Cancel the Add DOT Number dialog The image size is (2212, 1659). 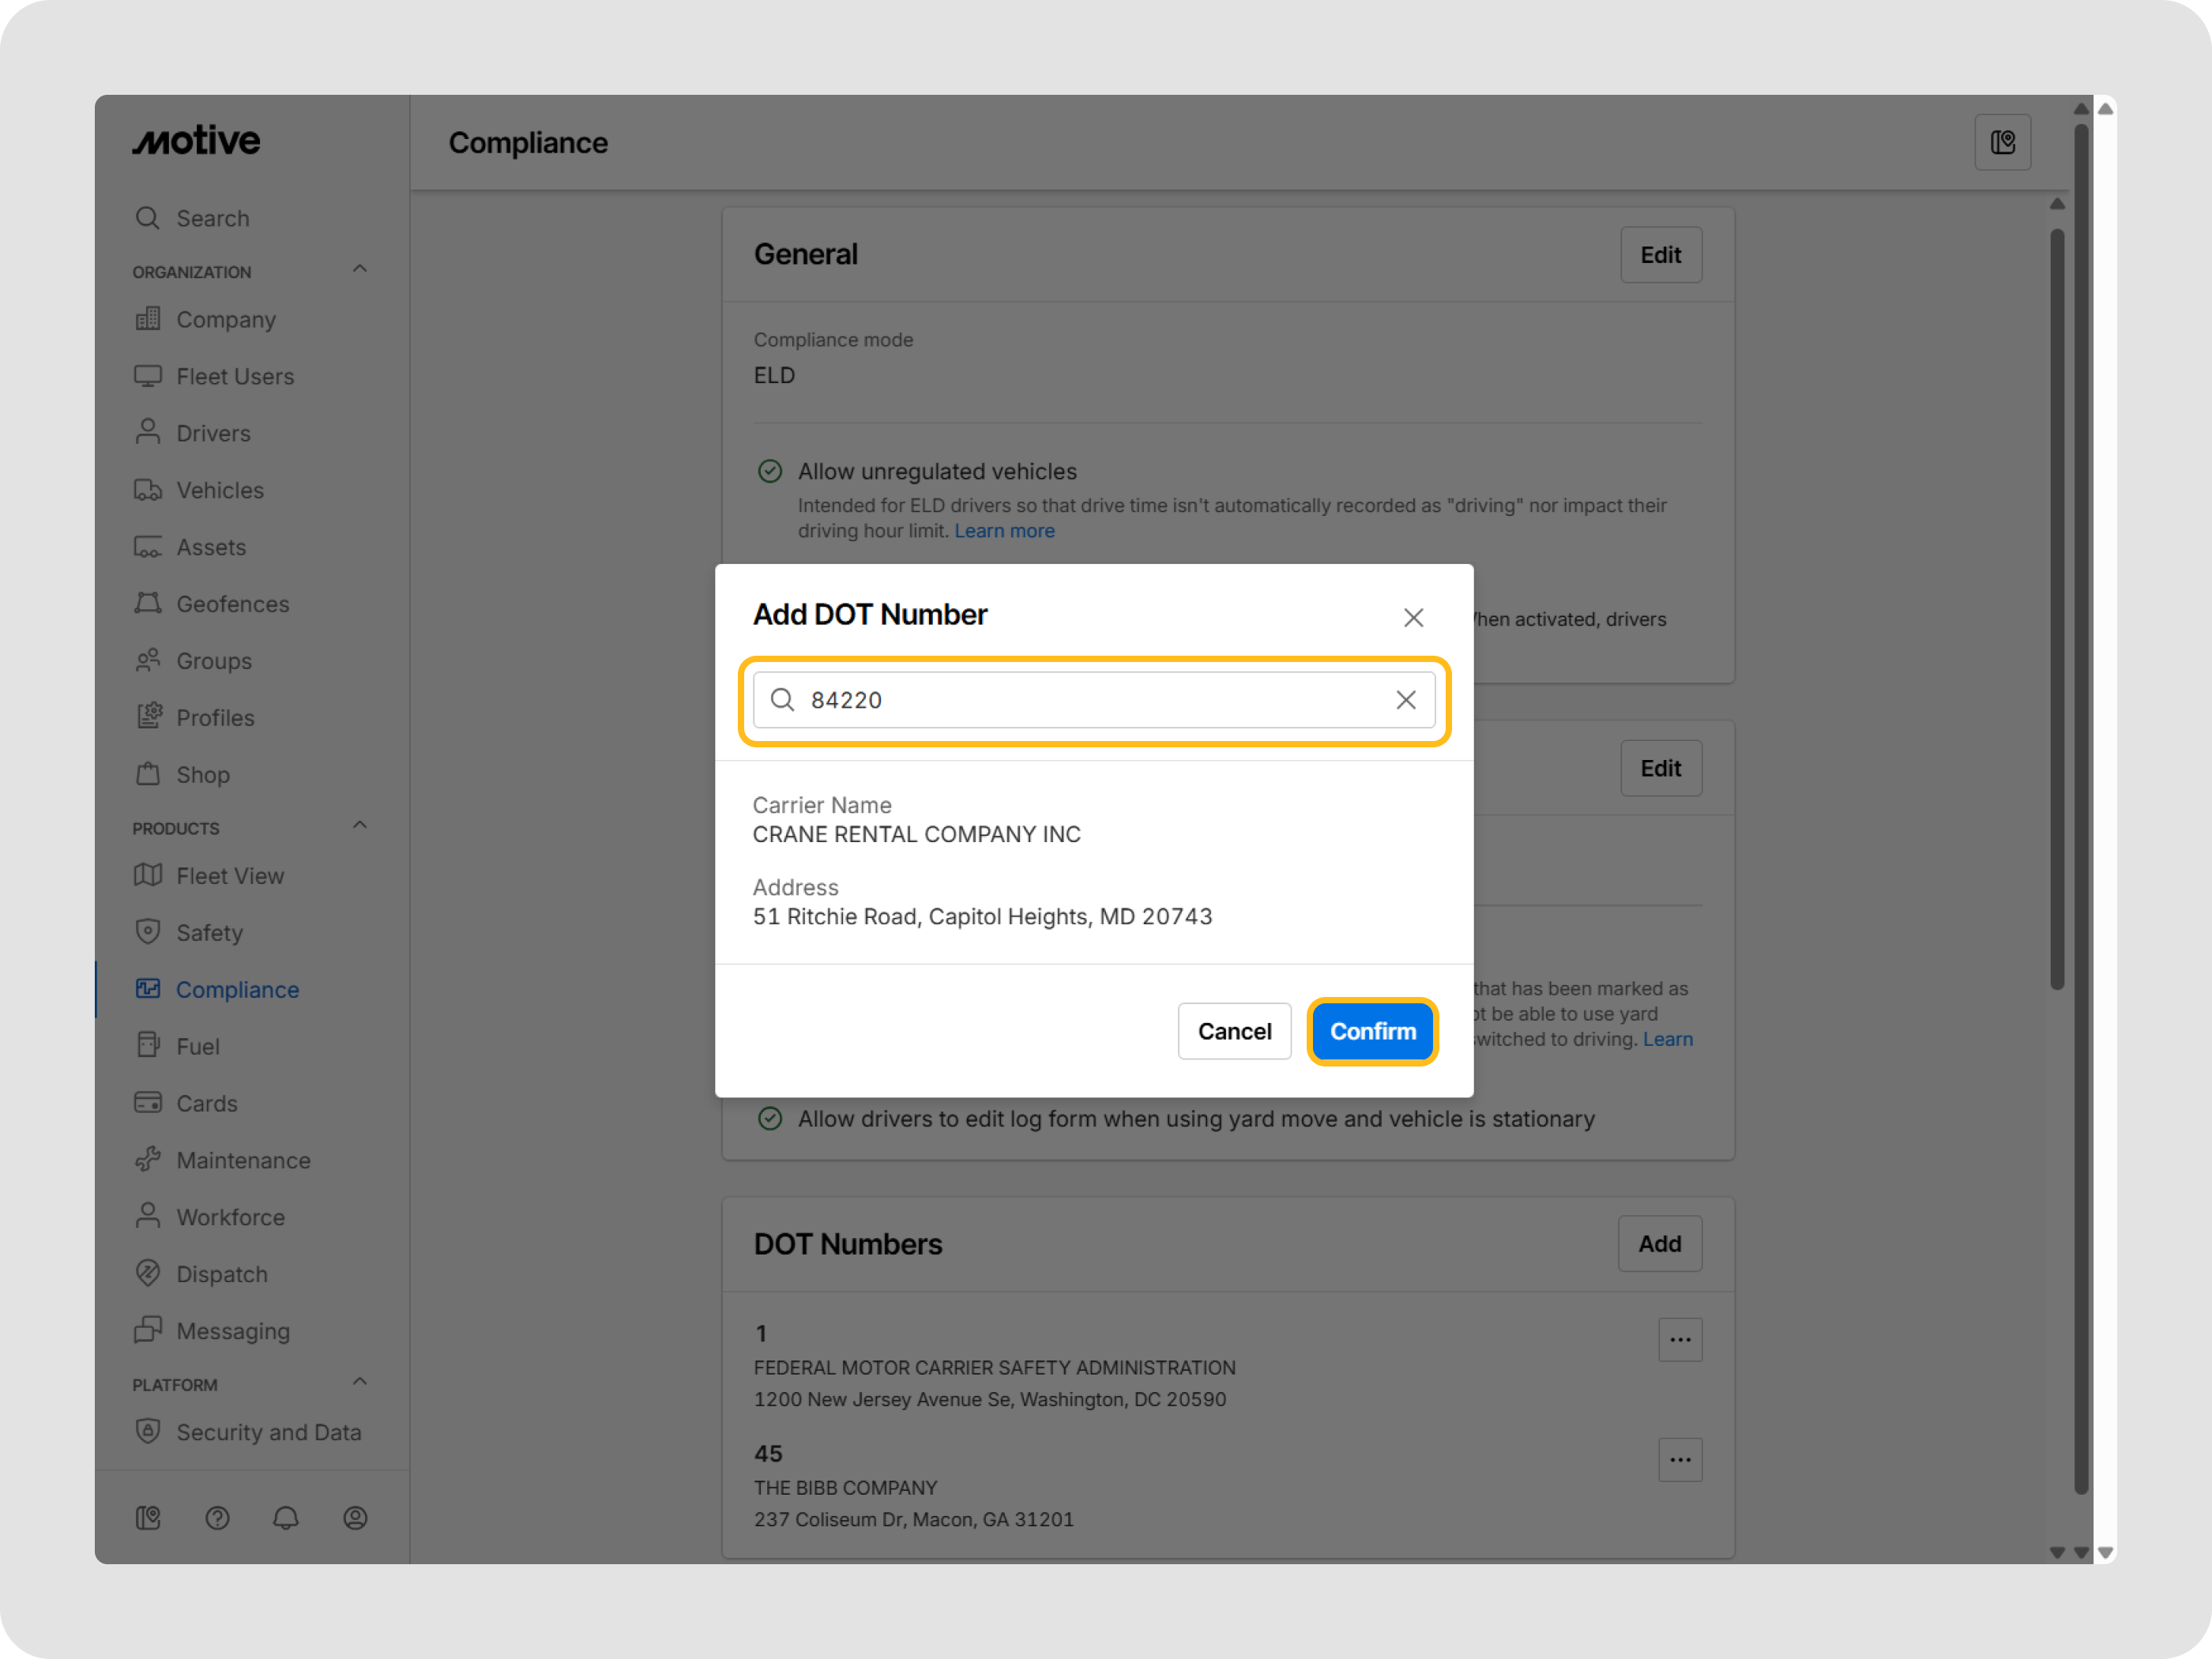pos(1234,1031)
